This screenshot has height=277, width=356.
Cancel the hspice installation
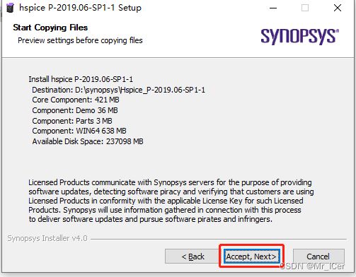click(318, 257)
